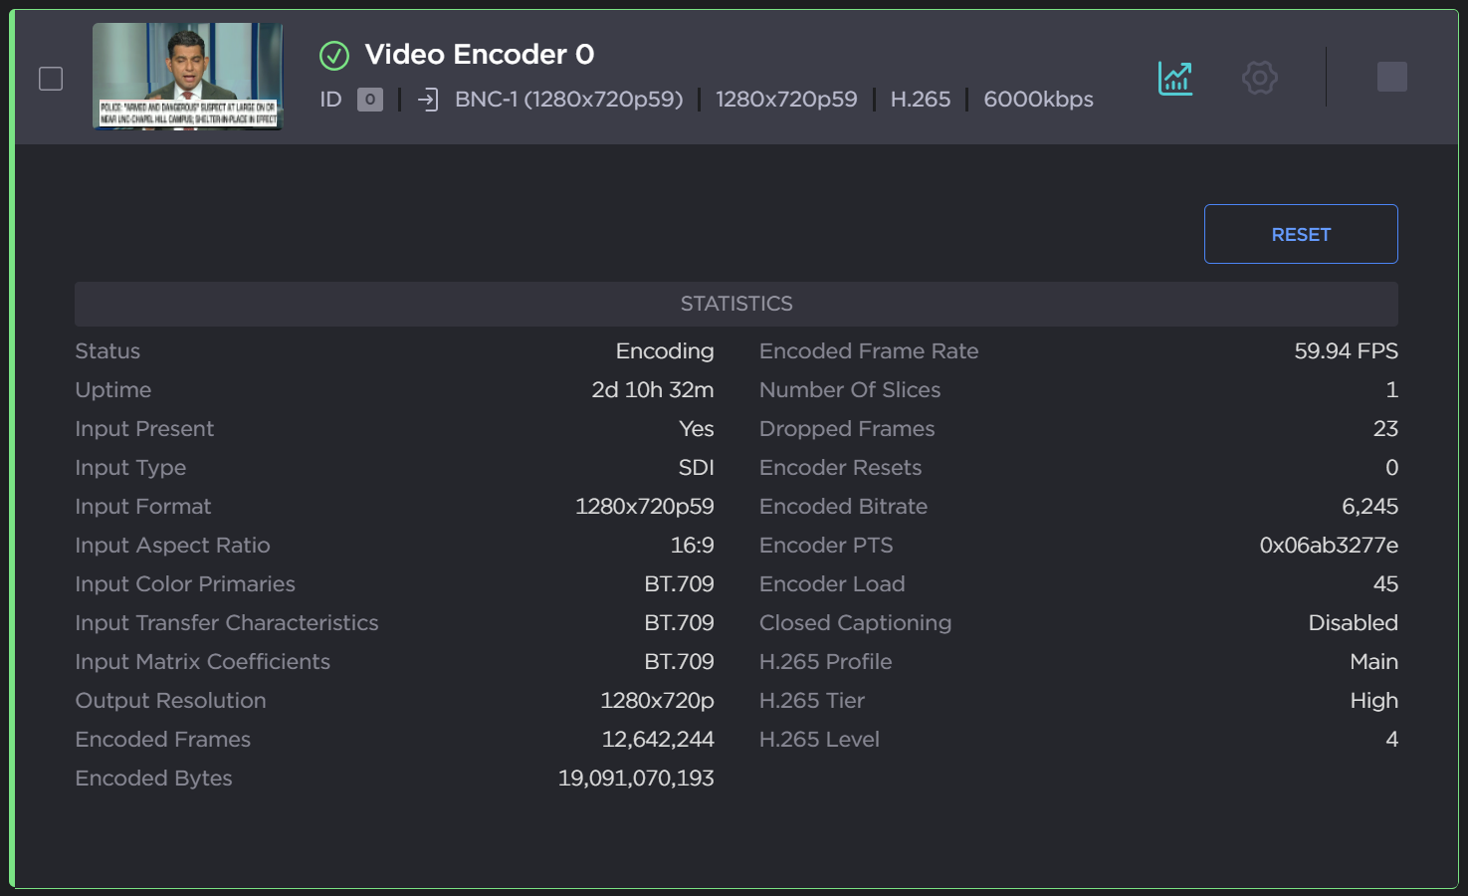
Task: Click the Video Encoder 0 title
Action: pyautogui.click(x=480, y=55)
